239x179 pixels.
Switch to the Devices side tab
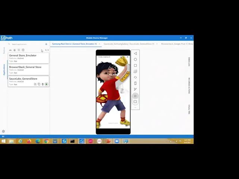(4, 50)
